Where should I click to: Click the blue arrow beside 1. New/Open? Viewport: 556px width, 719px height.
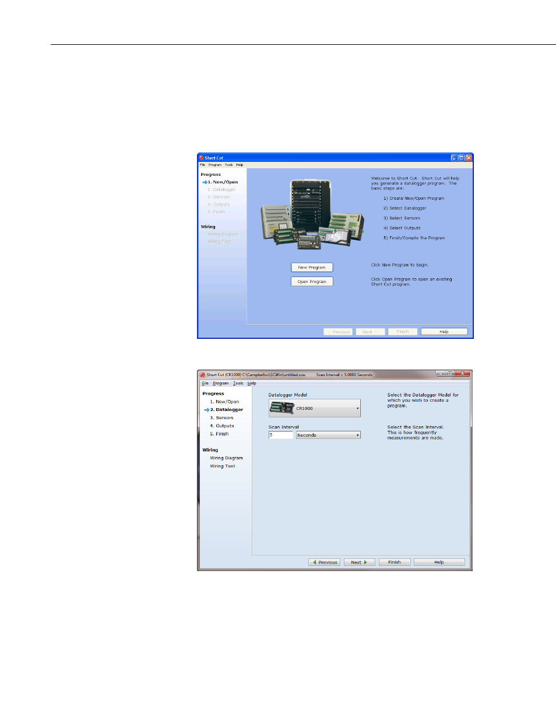tap(205, 182)
